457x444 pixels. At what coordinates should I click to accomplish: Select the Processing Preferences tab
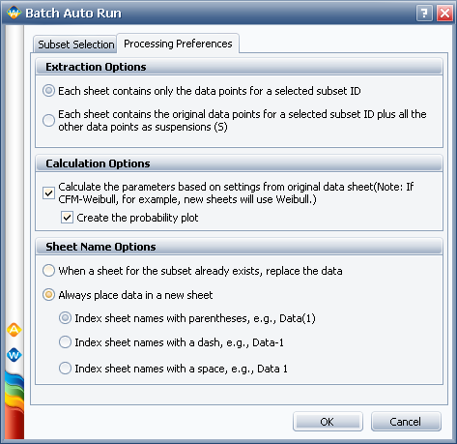pyautogui.click(x=178, y=44)
